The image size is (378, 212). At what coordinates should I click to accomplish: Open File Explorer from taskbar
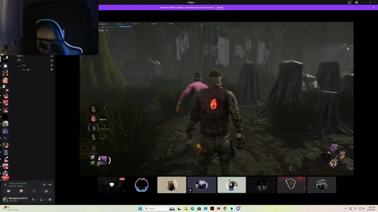pos(186,208)
